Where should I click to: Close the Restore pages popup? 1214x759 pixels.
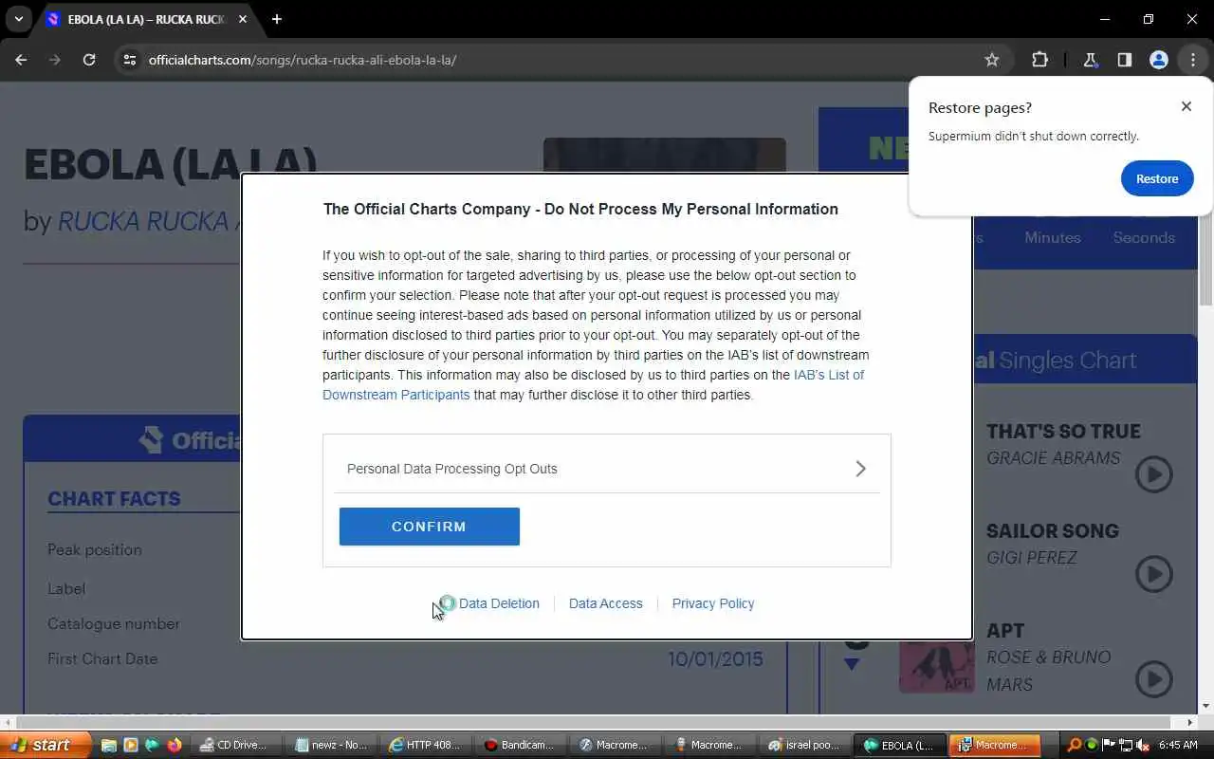pyautogui.click(x=1186, y=106)
